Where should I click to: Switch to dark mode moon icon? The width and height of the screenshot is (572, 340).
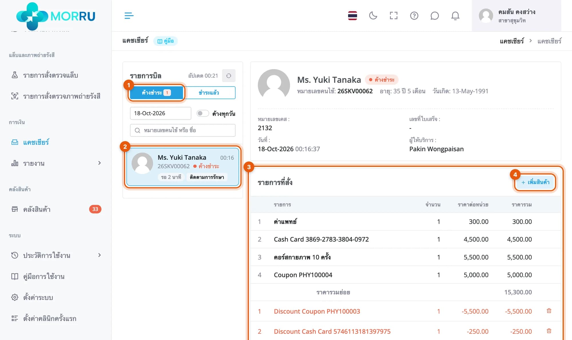[373, 15]
